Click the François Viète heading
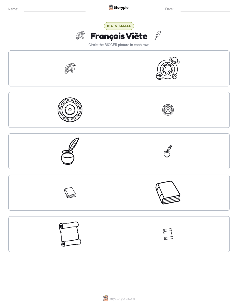 119,36
